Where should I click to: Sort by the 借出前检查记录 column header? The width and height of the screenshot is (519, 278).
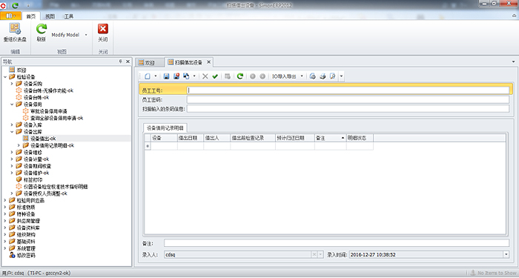click(253, 138)
